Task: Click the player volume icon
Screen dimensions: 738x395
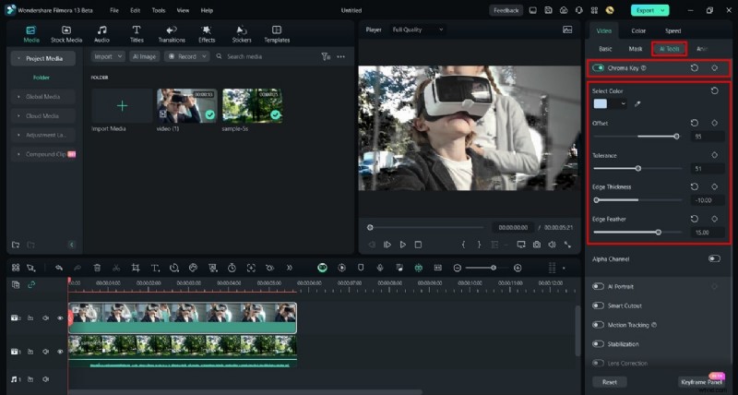Action: (552, 245)
